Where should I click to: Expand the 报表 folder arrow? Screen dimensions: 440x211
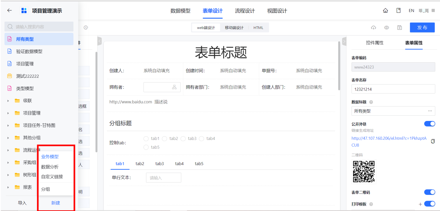pyautogui.click(x=8, y=187)
